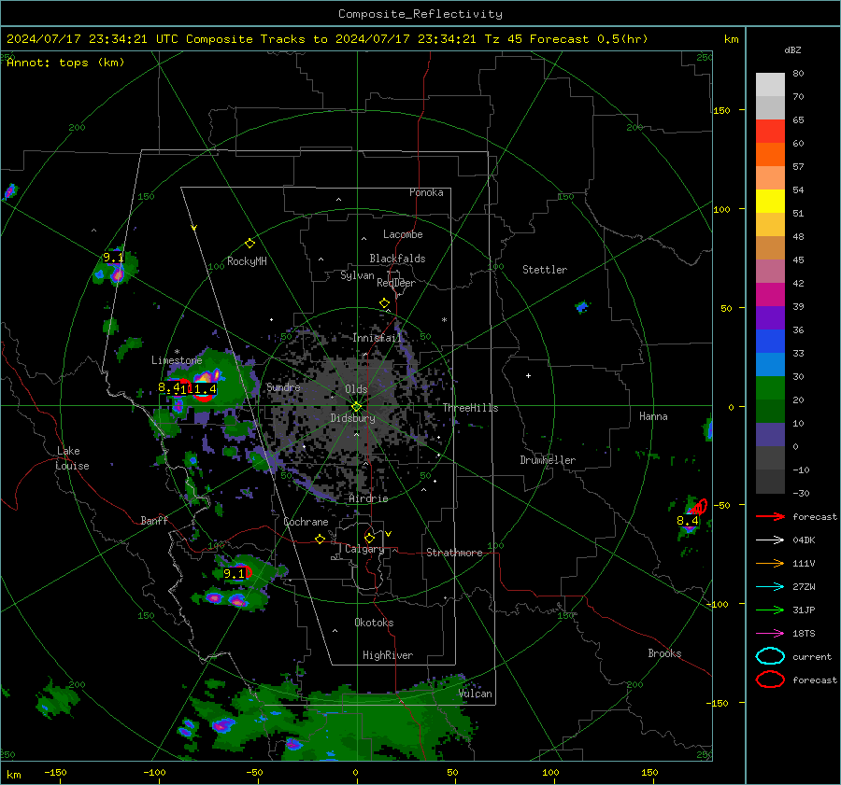Select the yellow 54 dBZ swatch
841x785 pixels.
(770, 202)
